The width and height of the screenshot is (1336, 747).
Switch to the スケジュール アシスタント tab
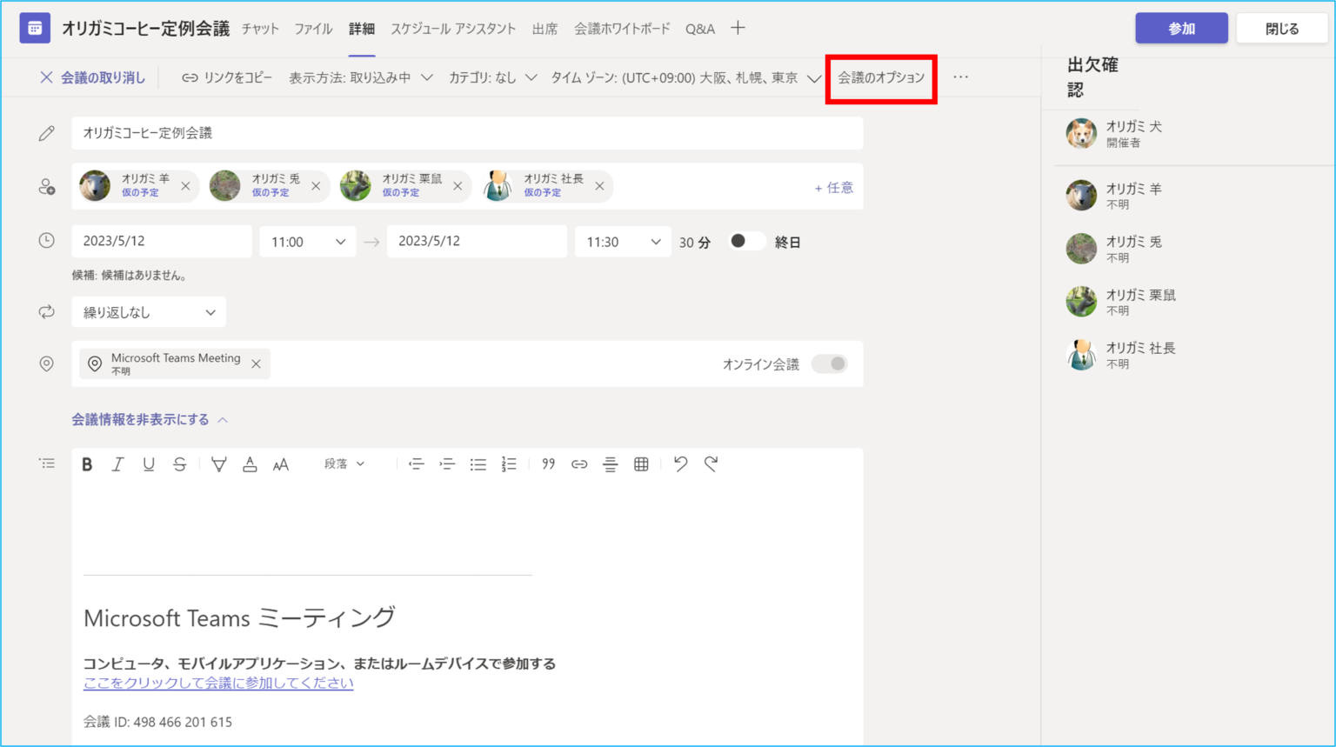pyautogui.click(x=453, y=29)
